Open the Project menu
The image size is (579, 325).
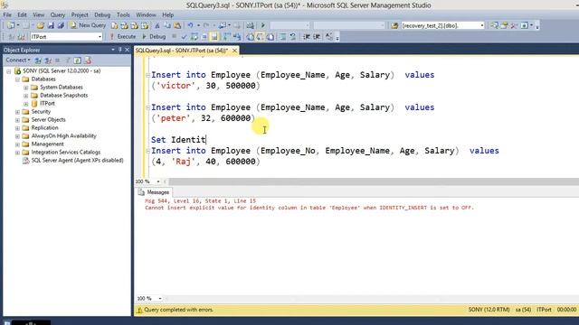point(80,14)
